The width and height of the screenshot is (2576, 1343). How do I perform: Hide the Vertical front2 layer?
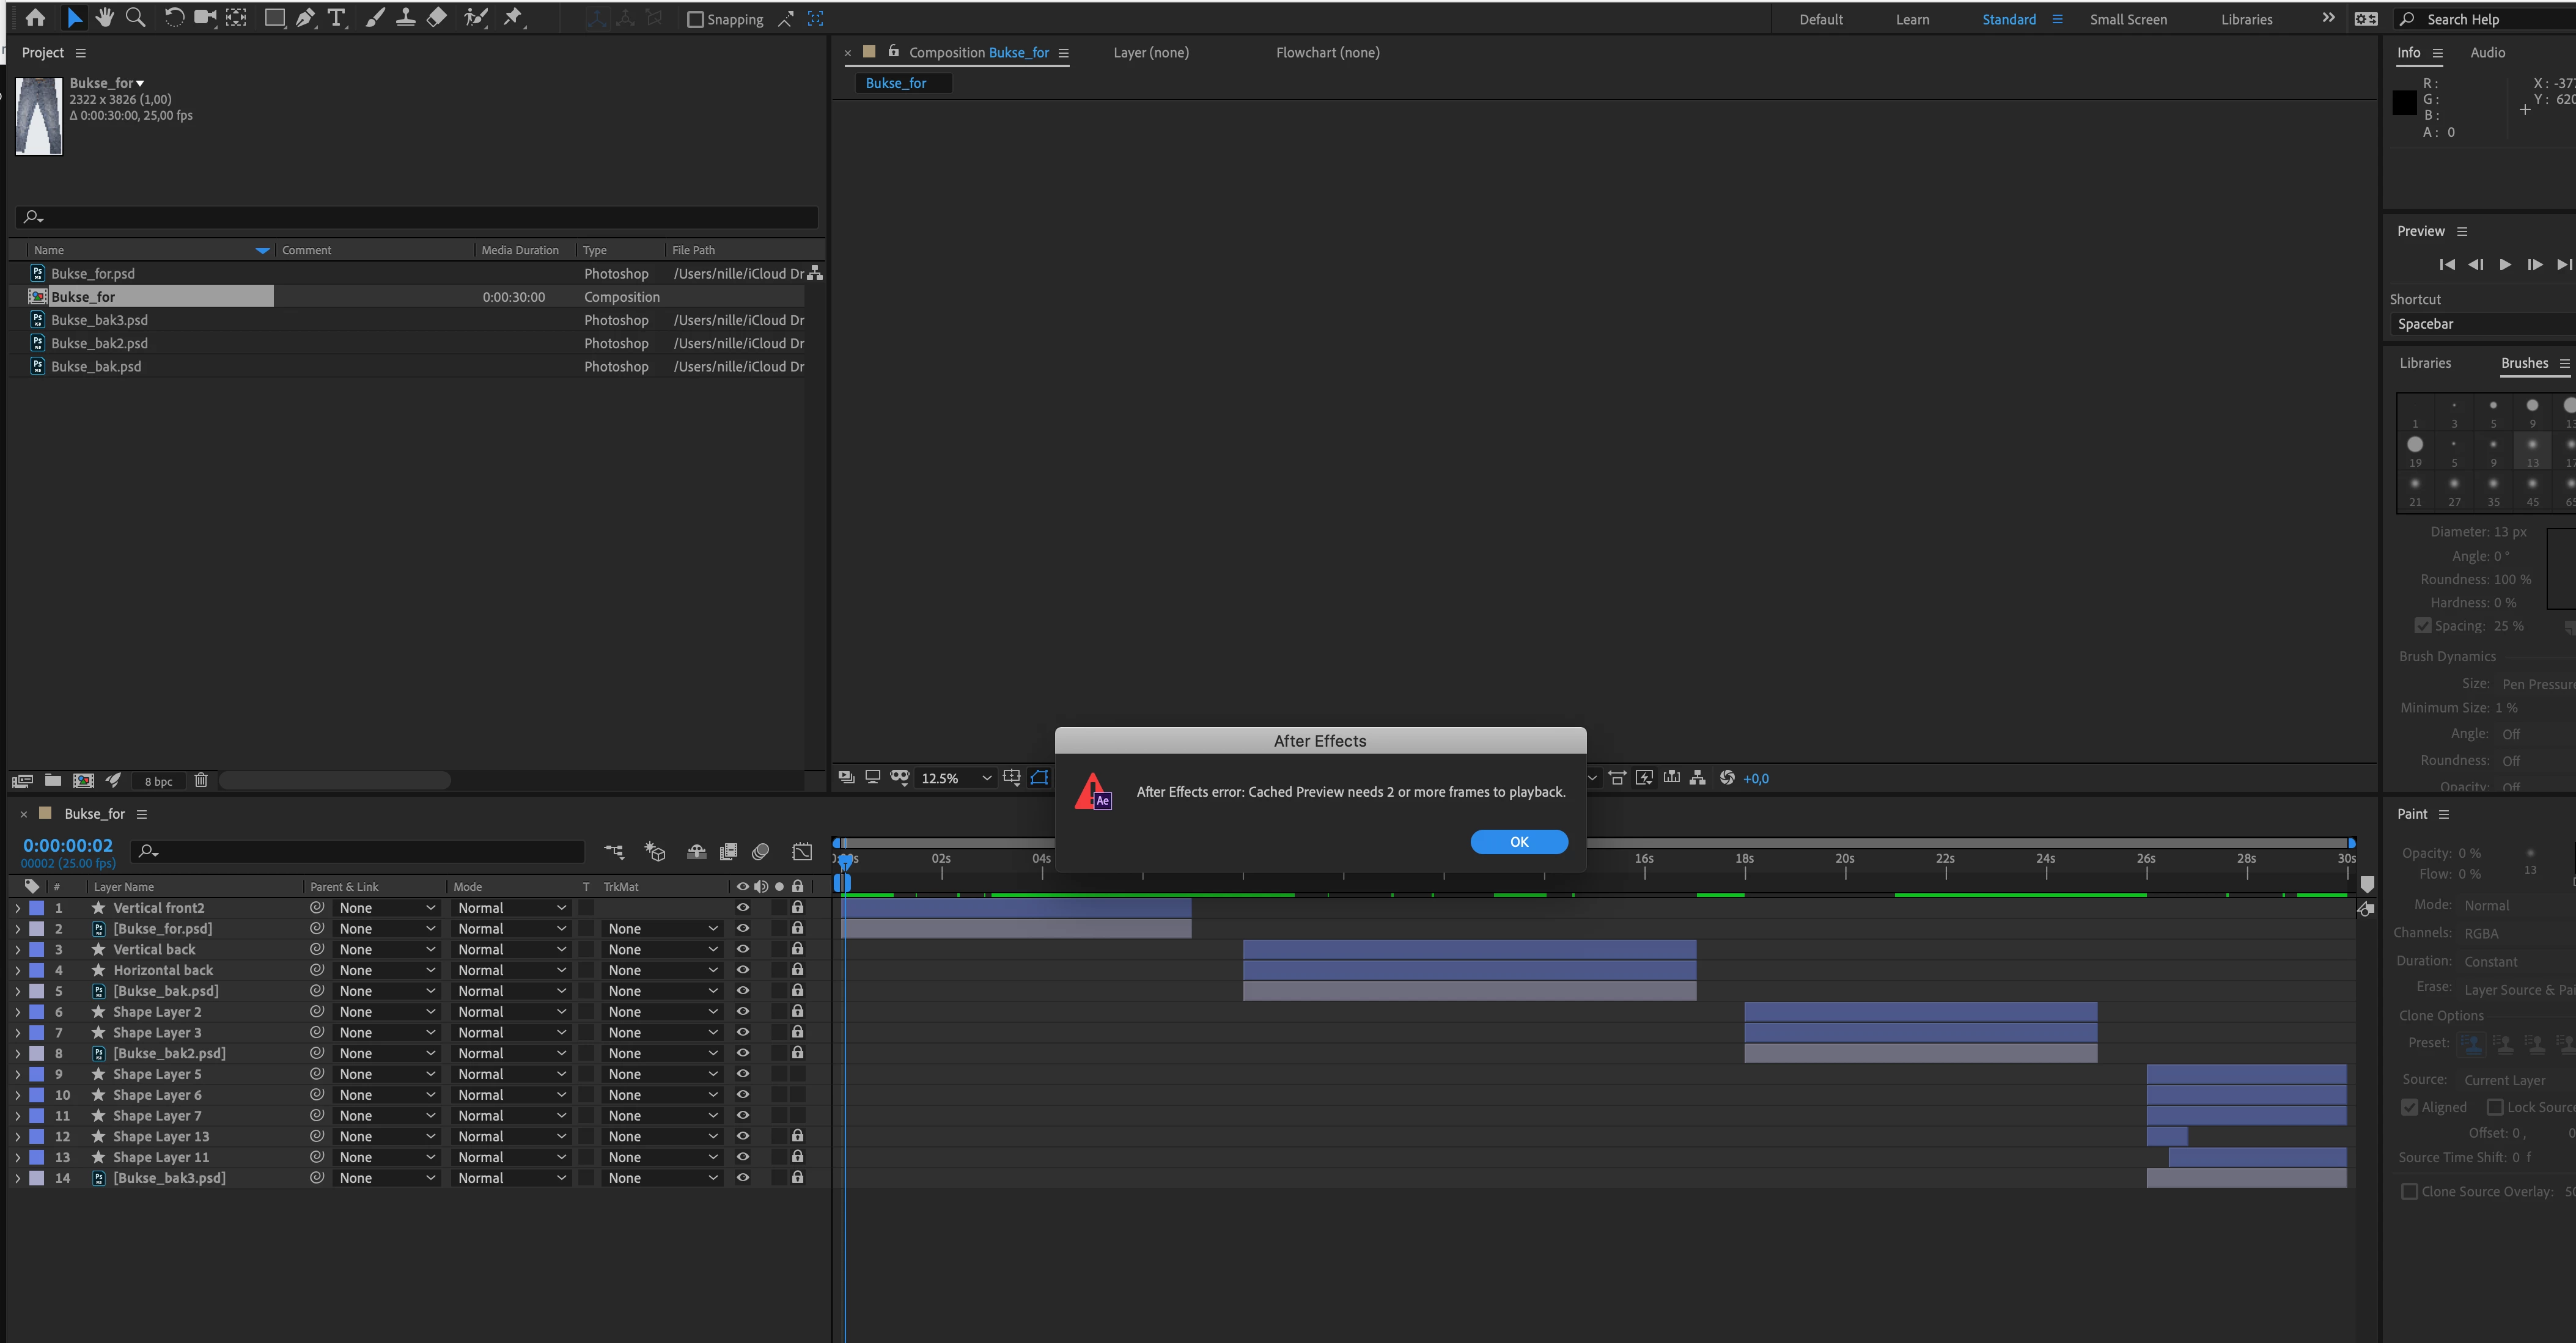point(742,907)
